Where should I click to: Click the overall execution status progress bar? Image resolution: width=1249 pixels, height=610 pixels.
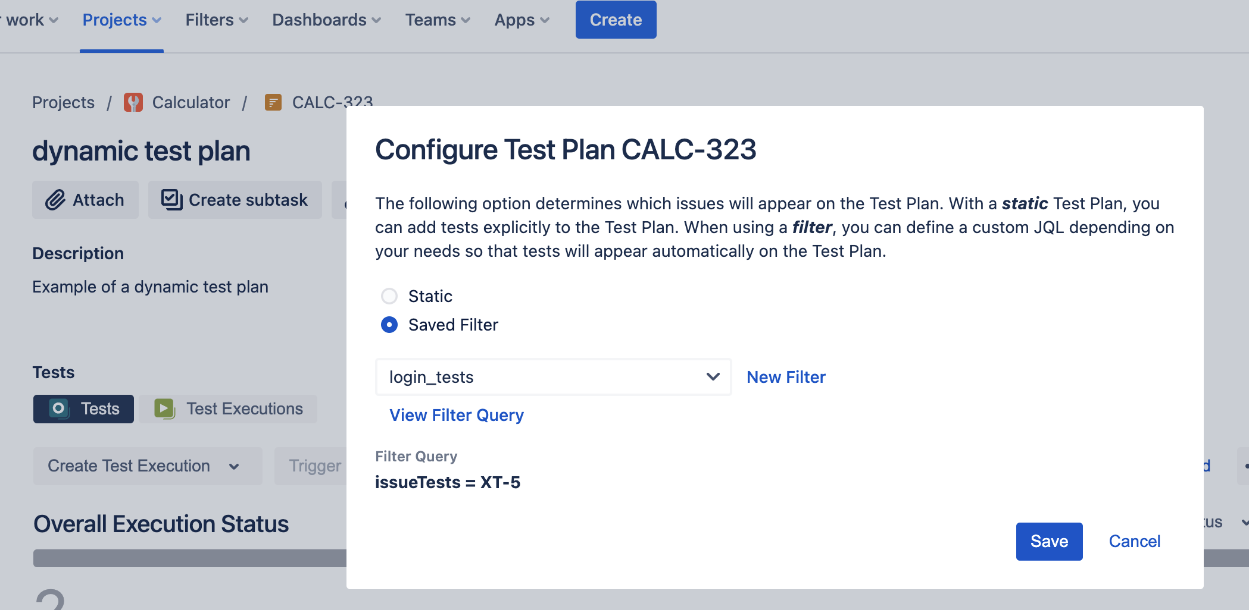190,558
